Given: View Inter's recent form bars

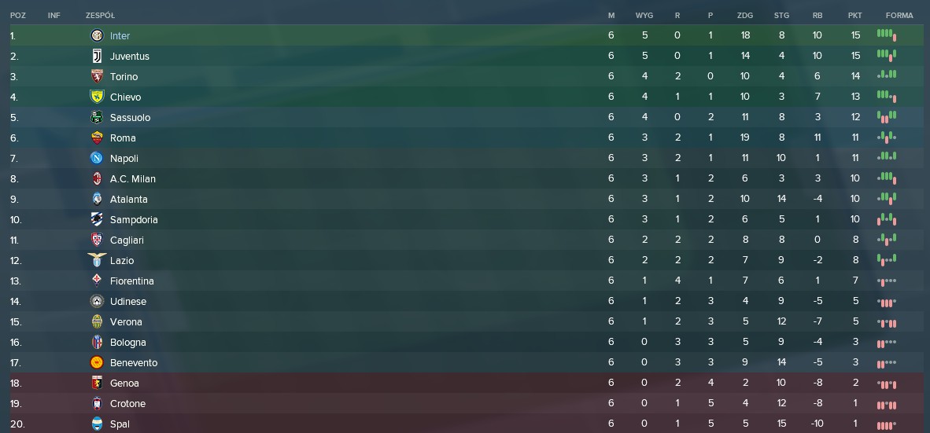Looking at the screenshot, I should (887, 35).
